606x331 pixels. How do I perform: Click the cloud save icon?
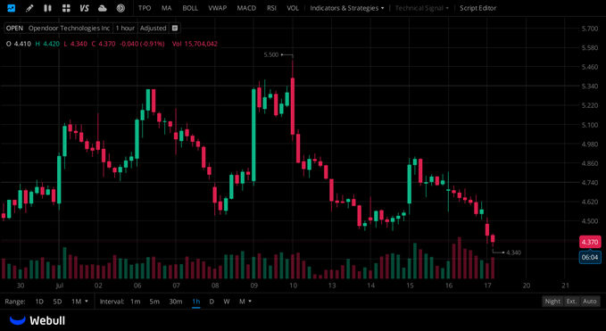[x=103, y=8]
